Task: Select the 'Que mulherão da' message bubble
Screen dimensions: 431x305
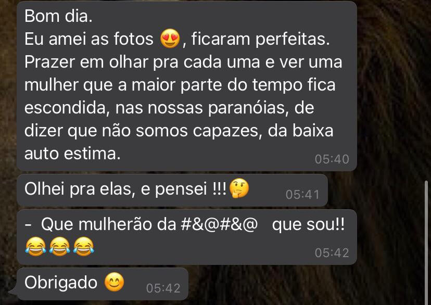Action: 187,237
